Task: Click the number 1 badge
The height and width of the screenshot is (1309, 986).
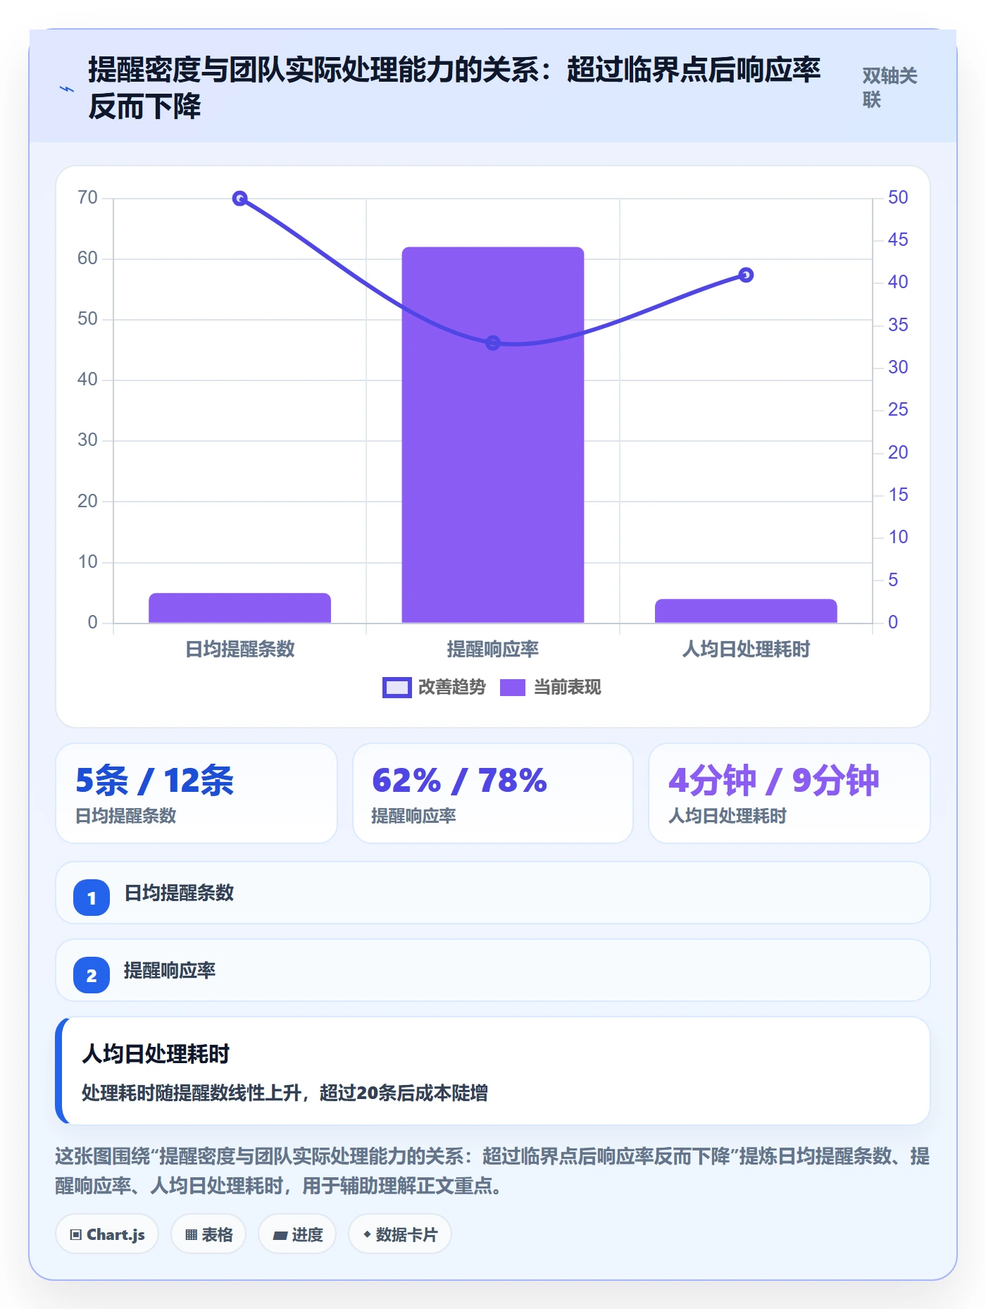Action: pos(92,898)
